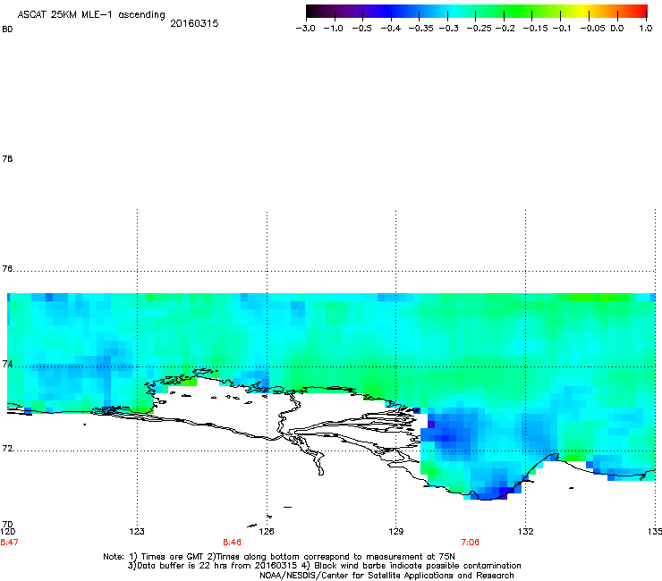The image size is (662, 581).
Task: Click the -0.4 colorbar tick label
Action: tap(391, 29)
